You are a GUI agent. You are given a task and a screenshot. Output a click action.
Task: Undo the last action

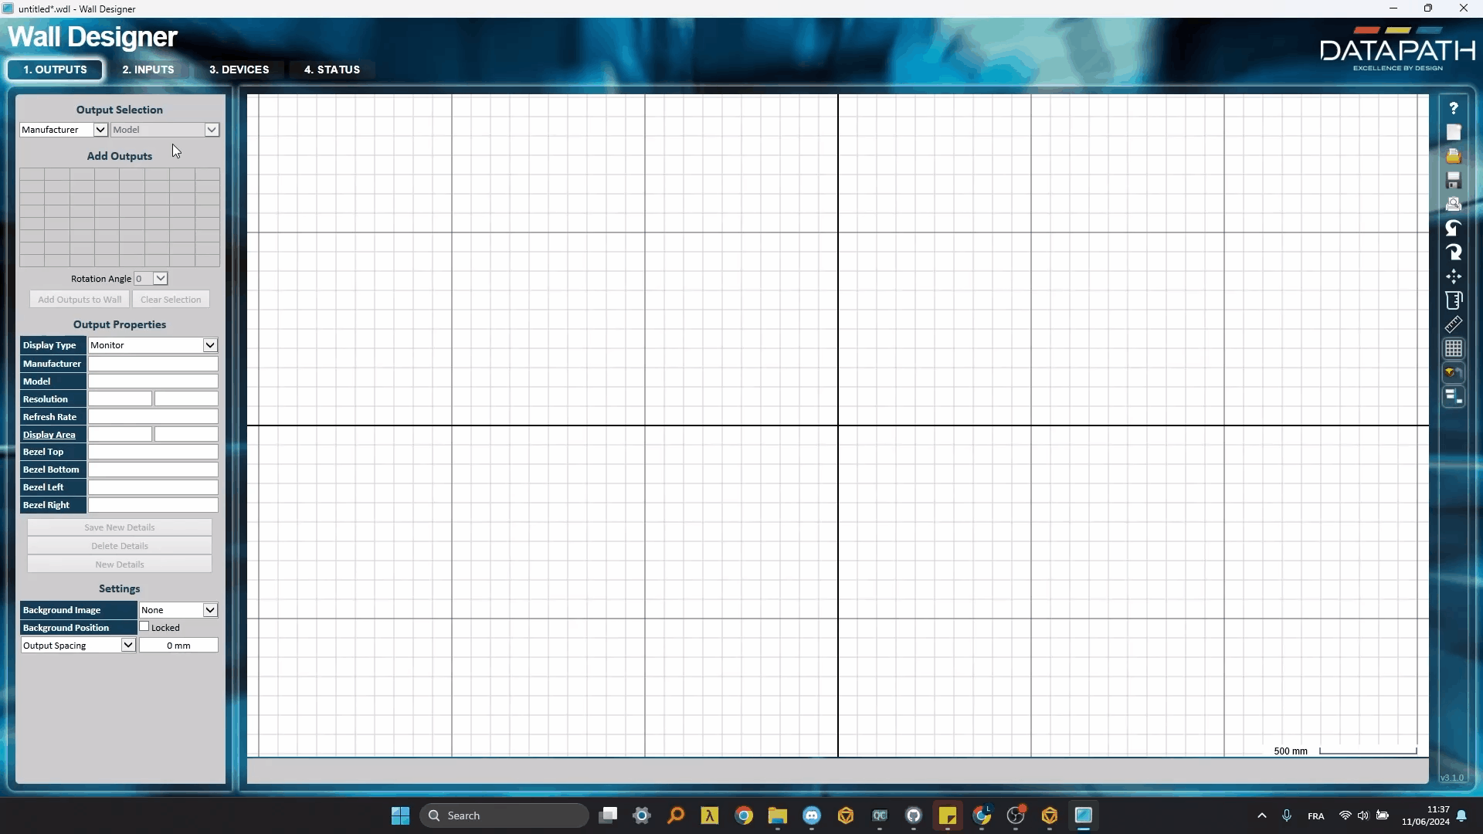1453,228
